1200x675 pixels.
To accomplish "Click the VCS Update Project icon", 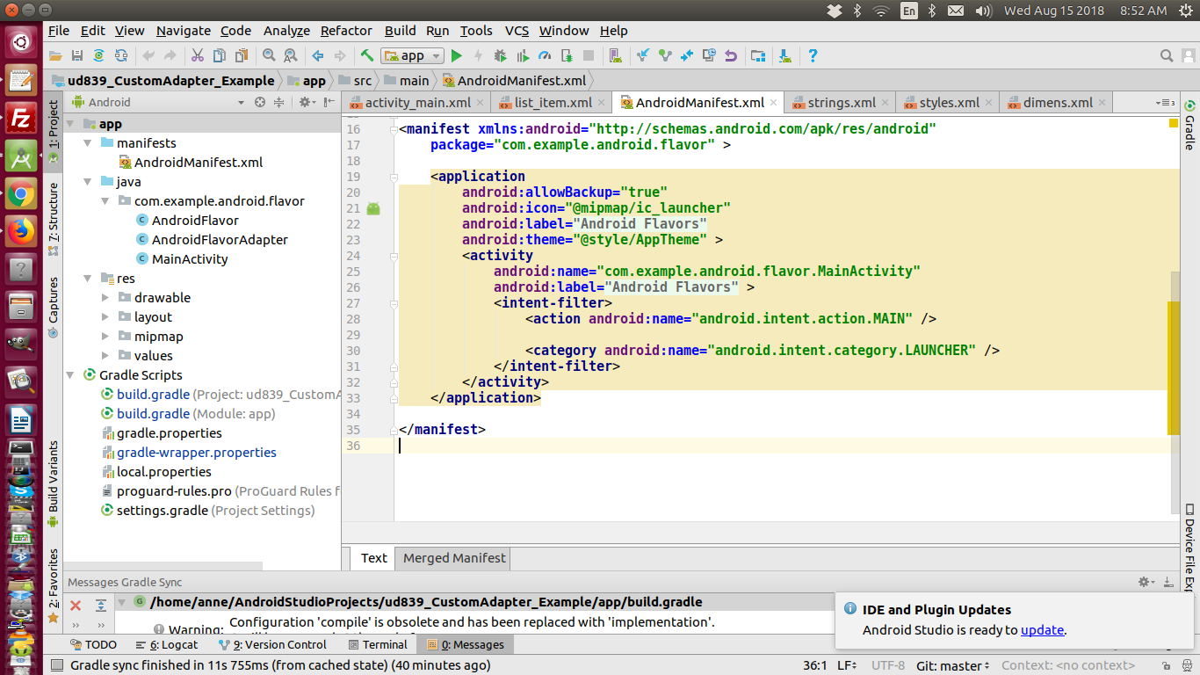I will click(x=643, y=55).
